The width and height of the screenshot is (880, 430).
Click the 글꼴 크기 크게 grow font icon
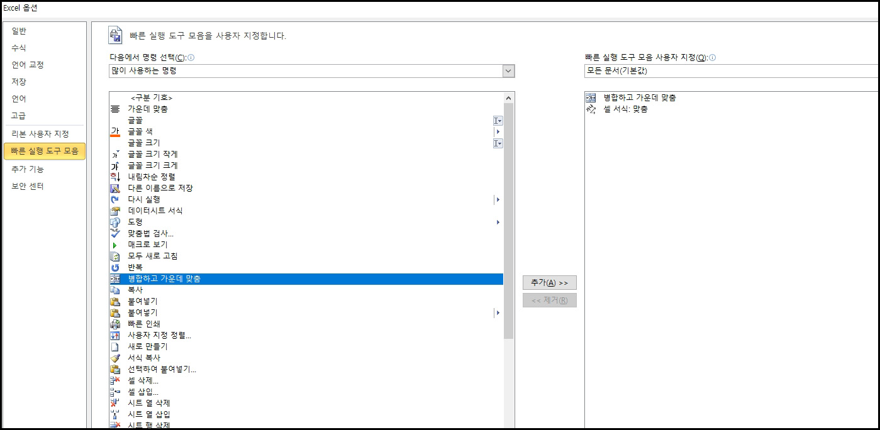tap(115, 165)
